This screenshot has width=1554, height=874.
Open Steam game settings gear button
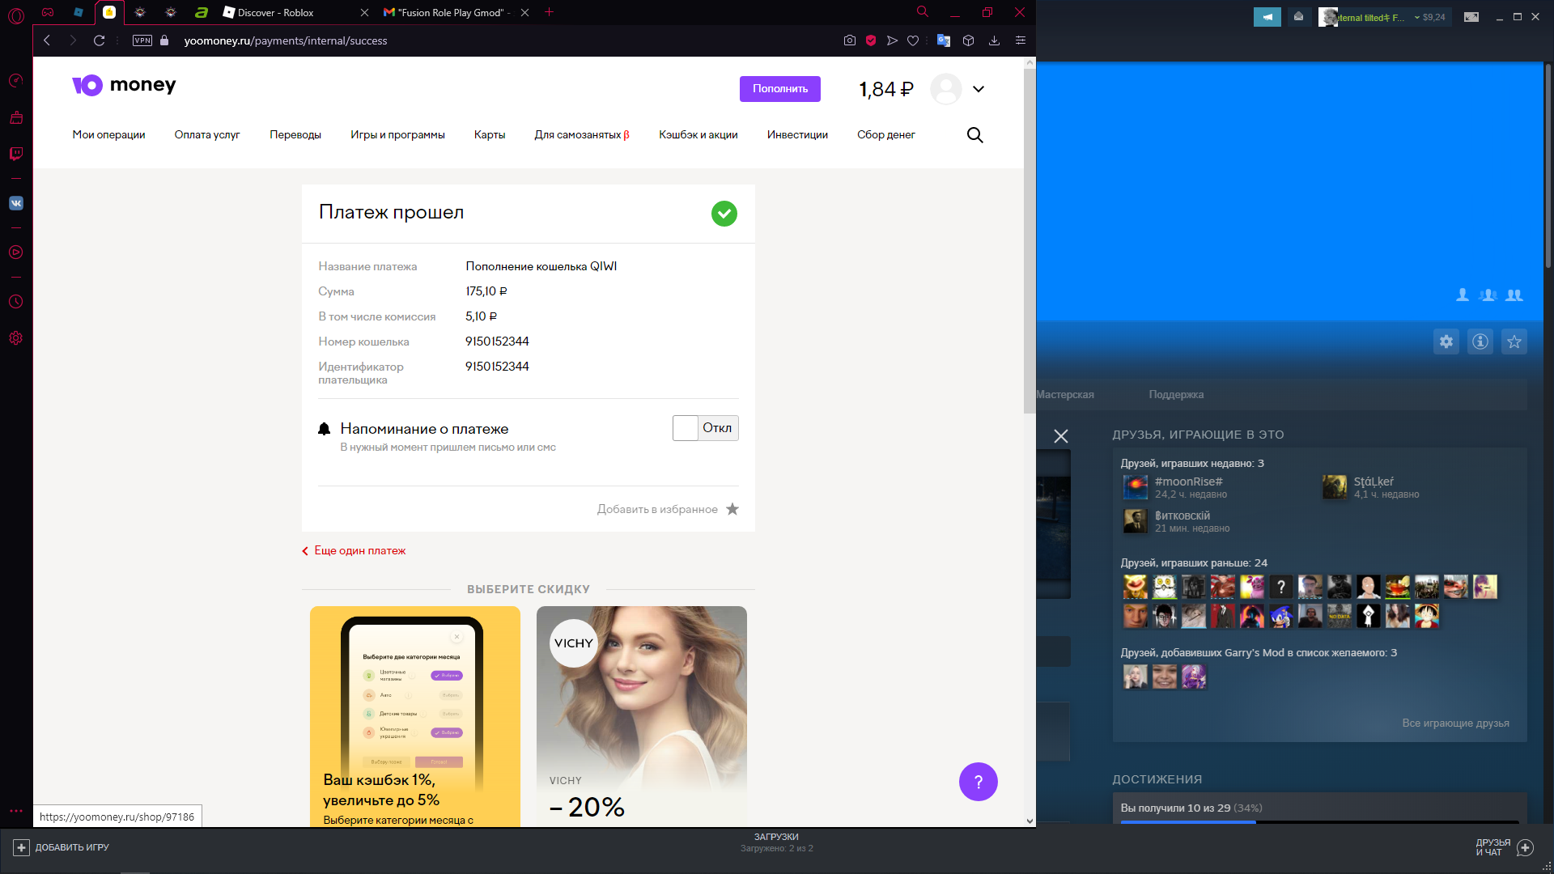(1446, 342)
